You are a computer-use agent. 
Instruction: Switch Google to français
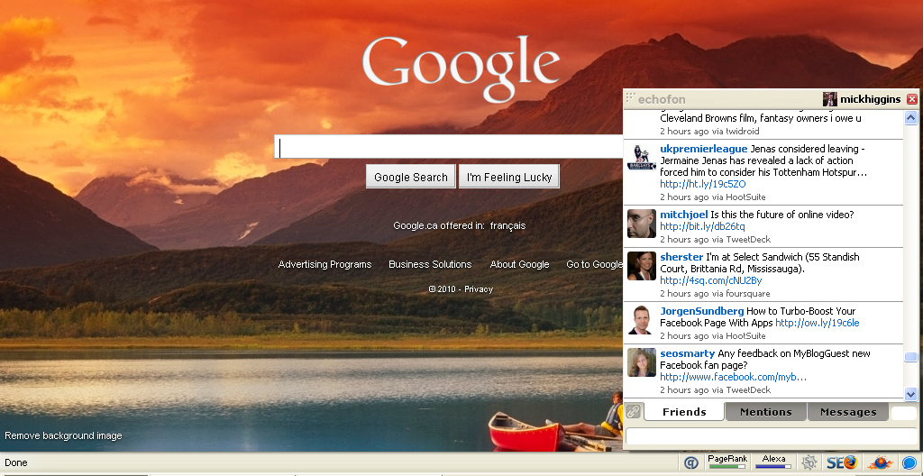[x=507, y=225]
